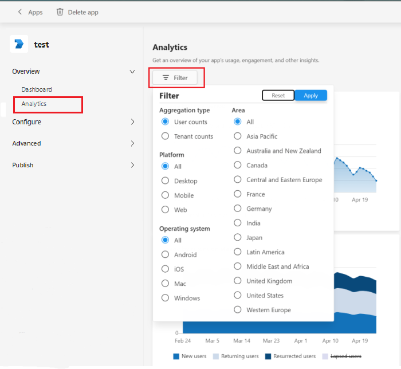Open the Dashboard page
This screenshot has height=369, width=401.
coord(37,89)
